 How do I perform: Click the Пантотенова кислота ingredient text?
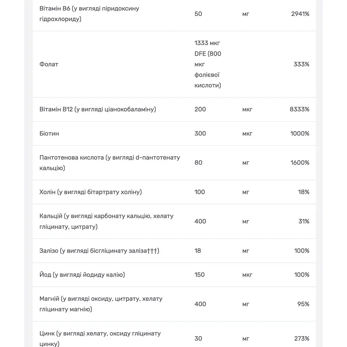click(x=110, y=163)
